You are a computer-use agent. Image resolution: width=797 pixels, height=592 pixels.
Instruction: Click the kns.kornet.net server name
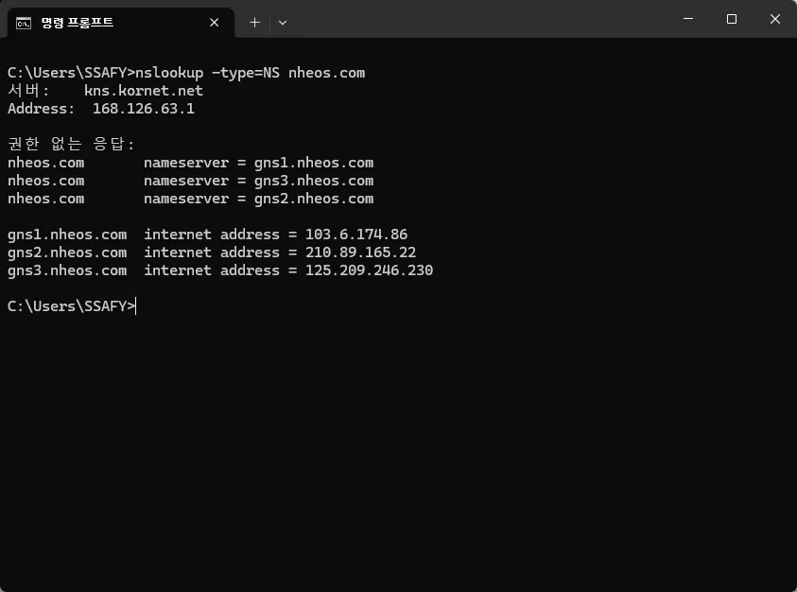click(144, 91)
